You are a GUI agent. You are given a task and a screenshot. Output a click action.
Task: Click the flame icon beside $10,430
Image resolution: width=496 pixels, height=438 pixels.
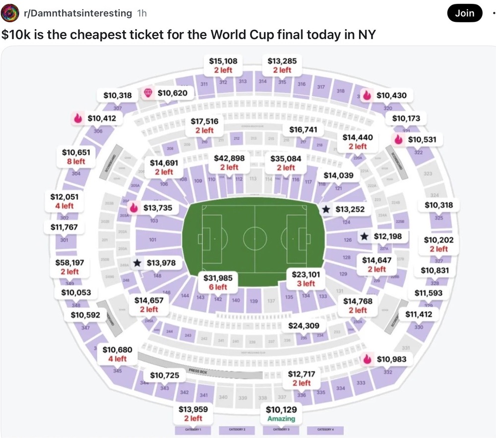(x=367, y=95)
